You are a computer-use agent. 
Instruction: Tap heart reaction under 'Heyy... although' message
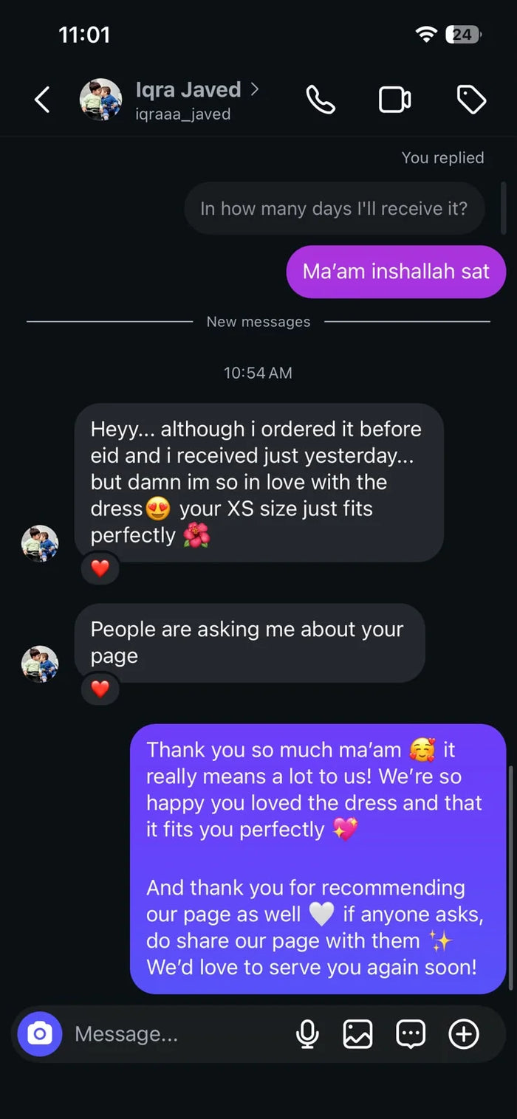[100, 568]
